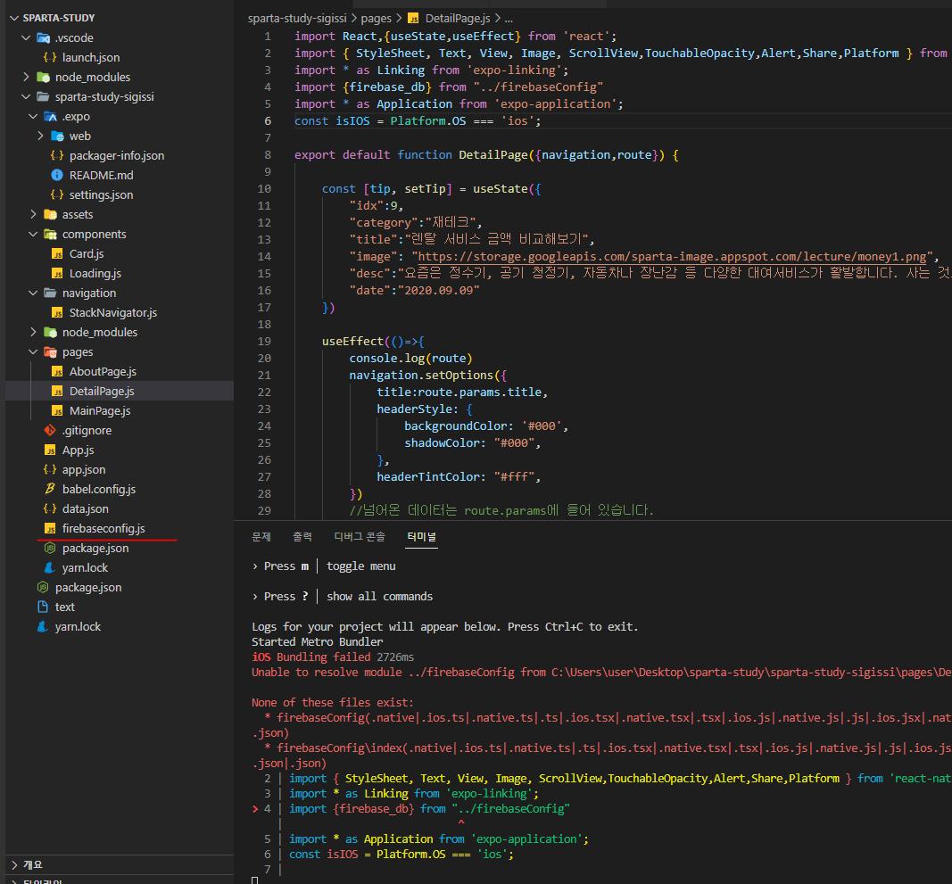This screenshot has width=952, height=884.
Task: Switch to the 디버그 콘솔 tab
Action: pyautogui.click(x=360, y=537)
